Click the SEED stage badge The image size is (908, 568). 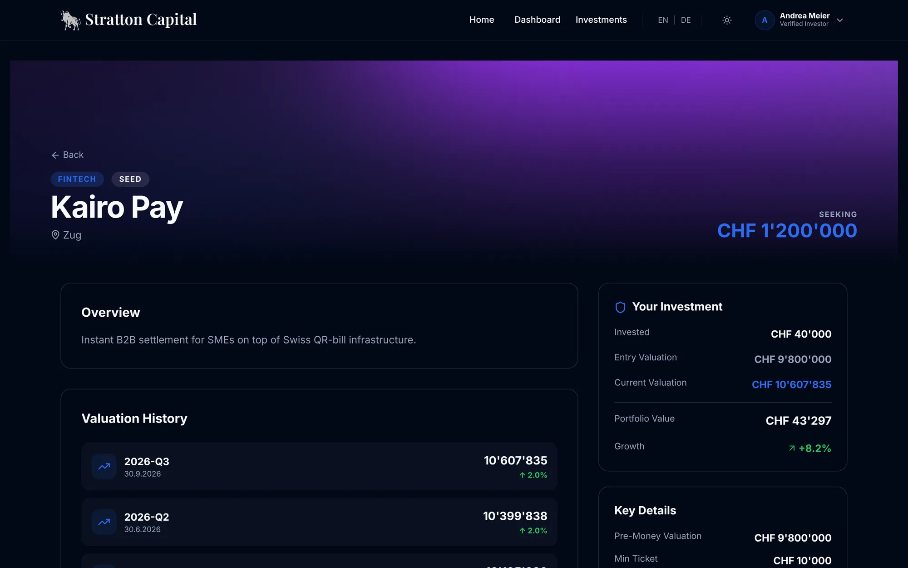click(130, 179)
